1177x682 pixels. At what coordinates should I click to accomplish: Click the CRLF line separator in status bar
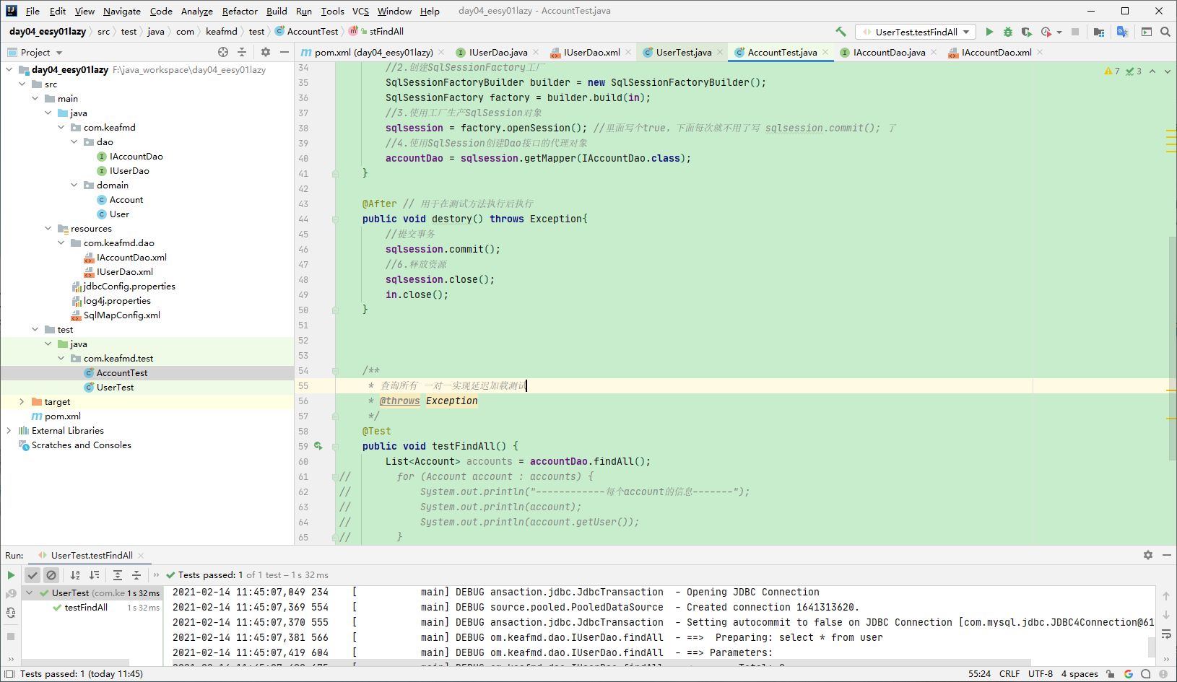1009,674
